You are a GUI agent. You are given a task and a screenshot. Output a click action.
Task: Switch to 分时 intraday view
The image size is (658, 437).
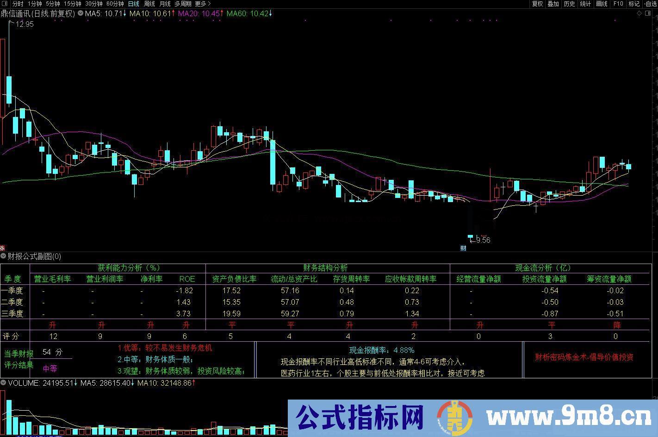pyautogui.click(x=18, y=4)
